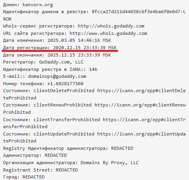Click the phone number +1.6028177308

[x=65, y=84]
